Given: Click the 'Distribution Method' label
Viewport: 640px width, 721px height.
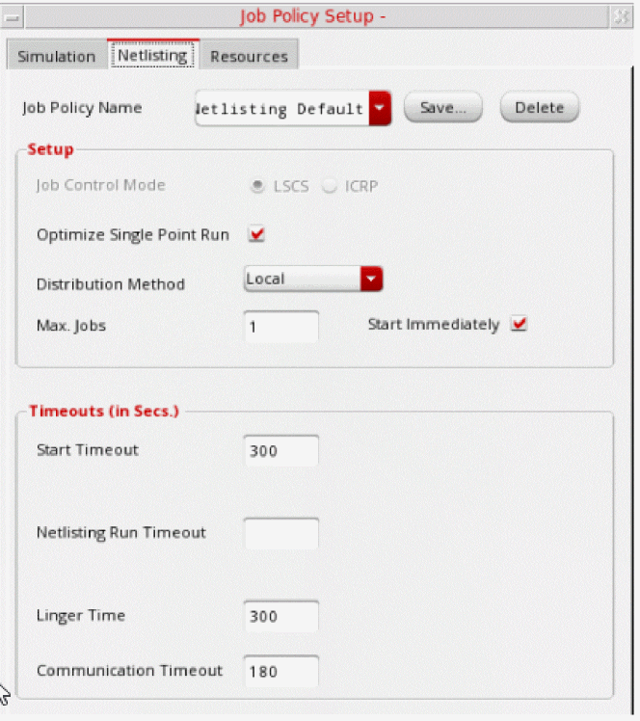Looking at the screenshot, I should coord(110,284).
